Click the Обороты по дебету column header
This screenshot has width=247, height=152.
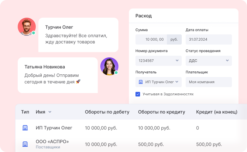107,112
